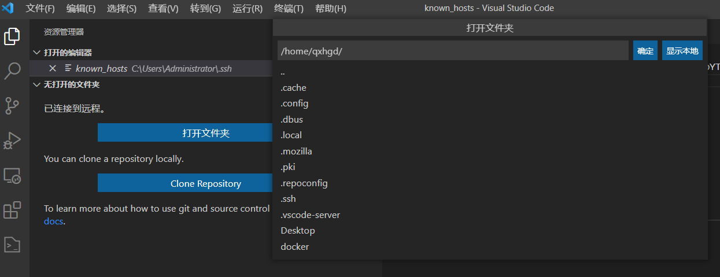Open the 编辑(E) menu

(x=81, y=9)
